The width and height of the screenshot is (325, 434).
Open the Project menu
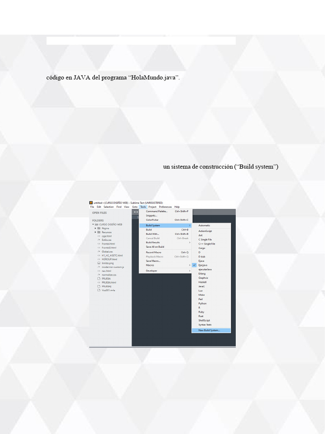pyautogui.click(x=152, y=207)
